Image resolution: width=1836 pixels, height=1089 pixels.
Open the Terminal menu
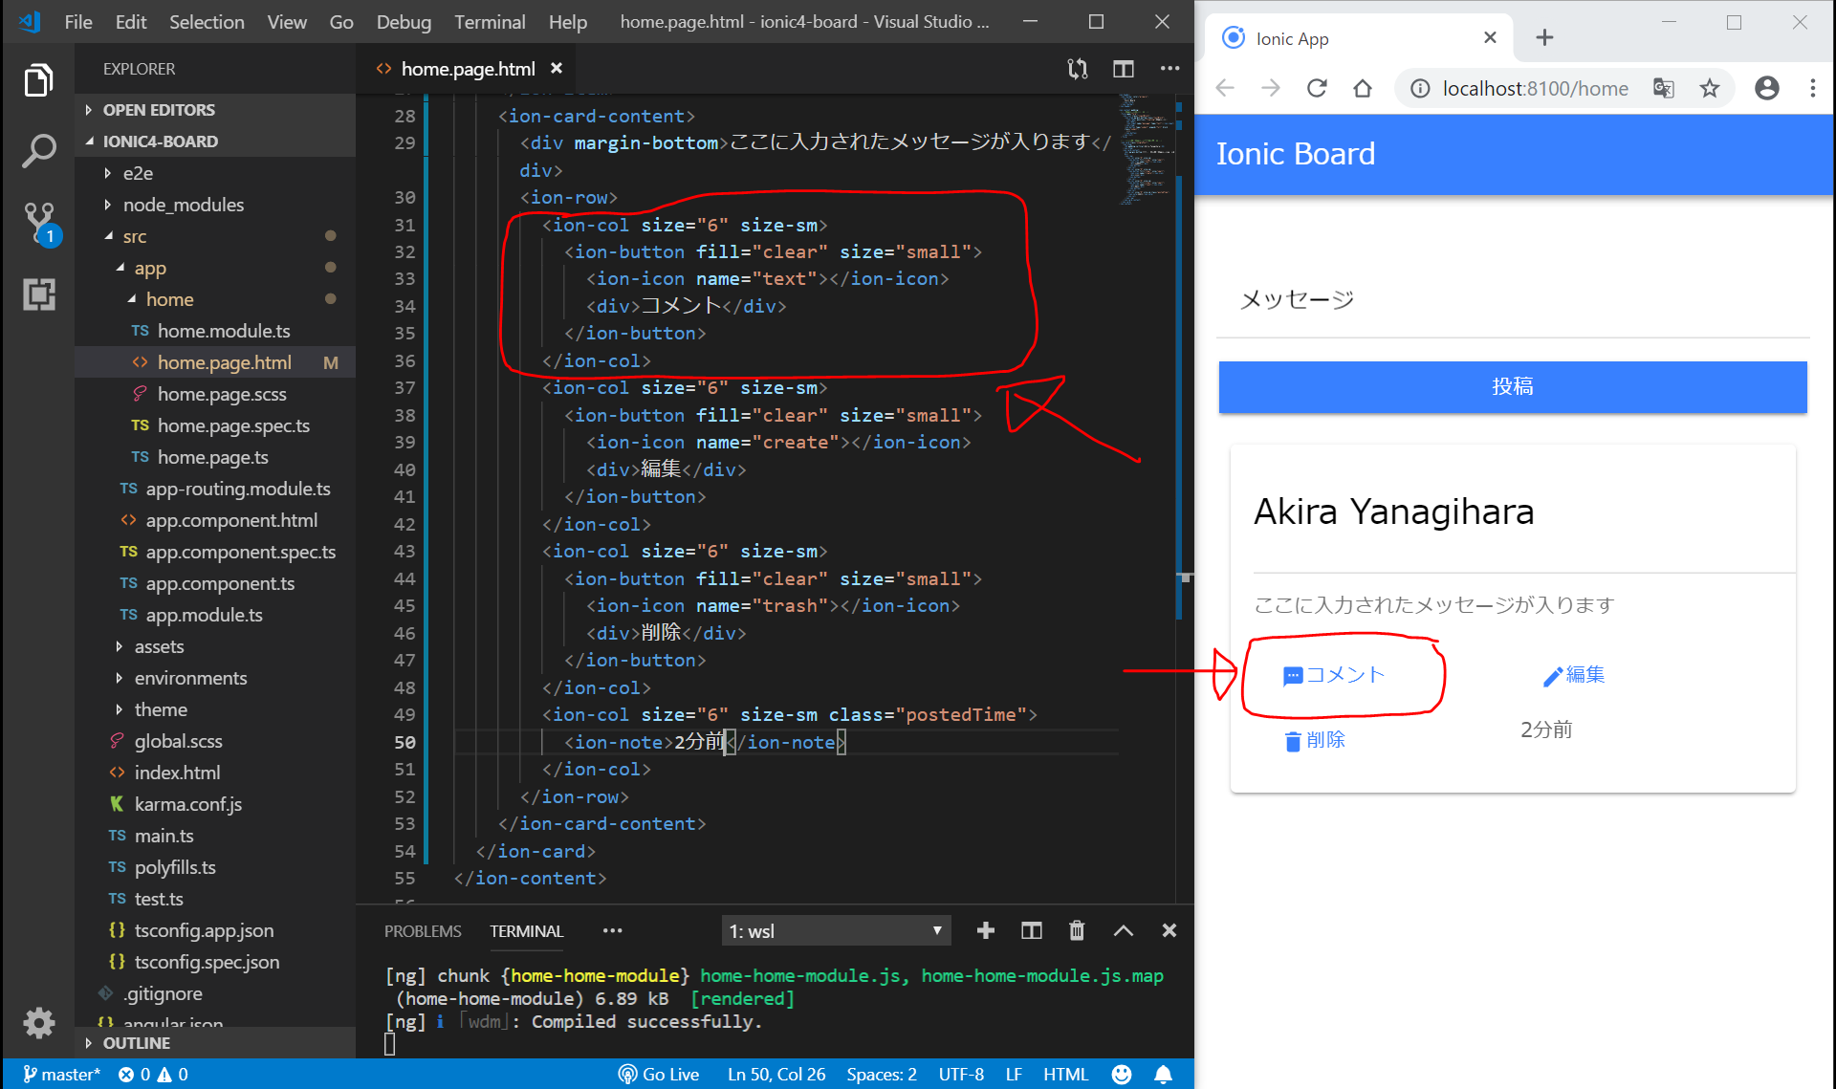click(x=489, y=21)
